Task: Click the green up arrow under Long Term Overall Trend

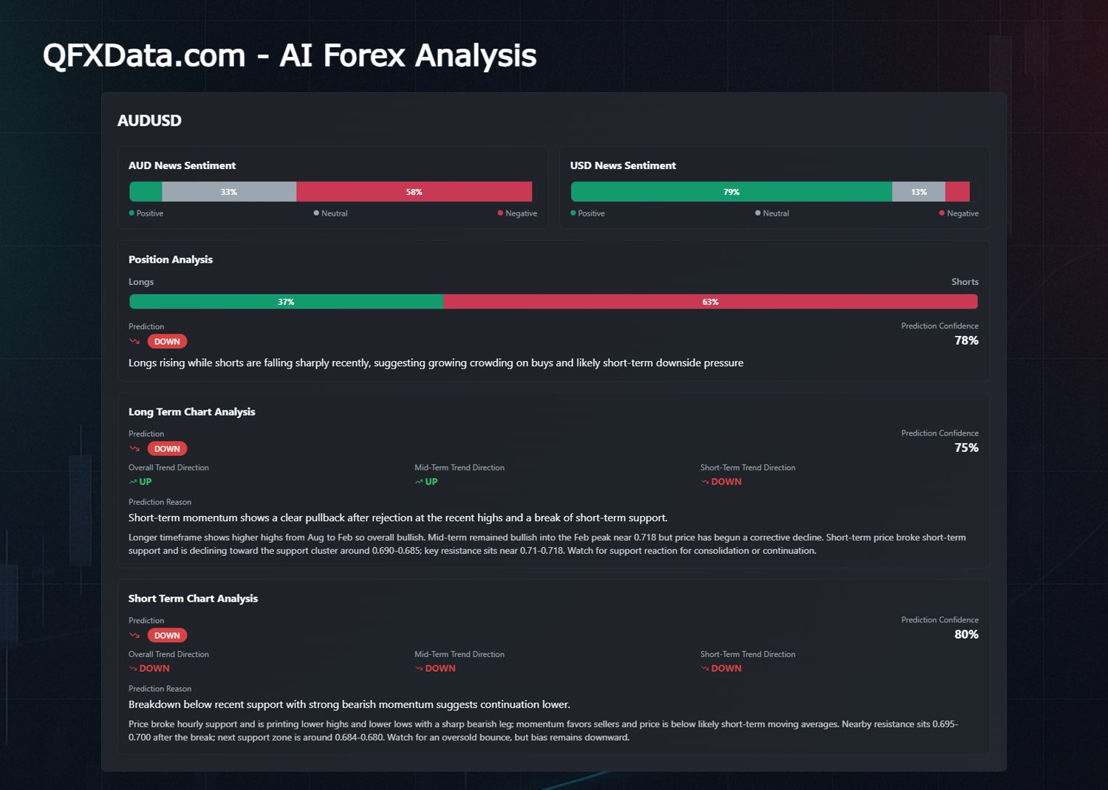Action: click(133, 481)
